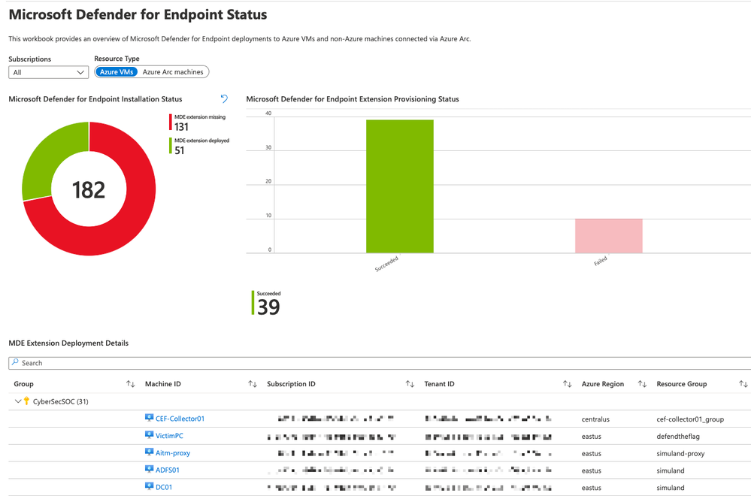The image size is (751, 496).
Task: Sort by Machine ID column arrows
Action: tap(253, 384)
